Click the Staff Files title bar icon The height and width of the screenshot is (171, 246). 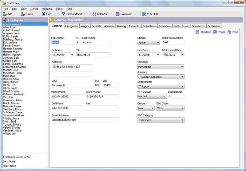[4, 3]
